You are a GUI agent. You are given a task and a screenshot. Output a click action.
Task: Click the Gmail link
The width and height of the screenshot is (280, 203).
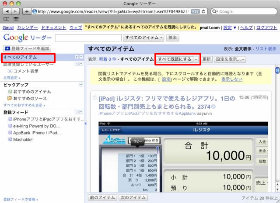[8, 28]
